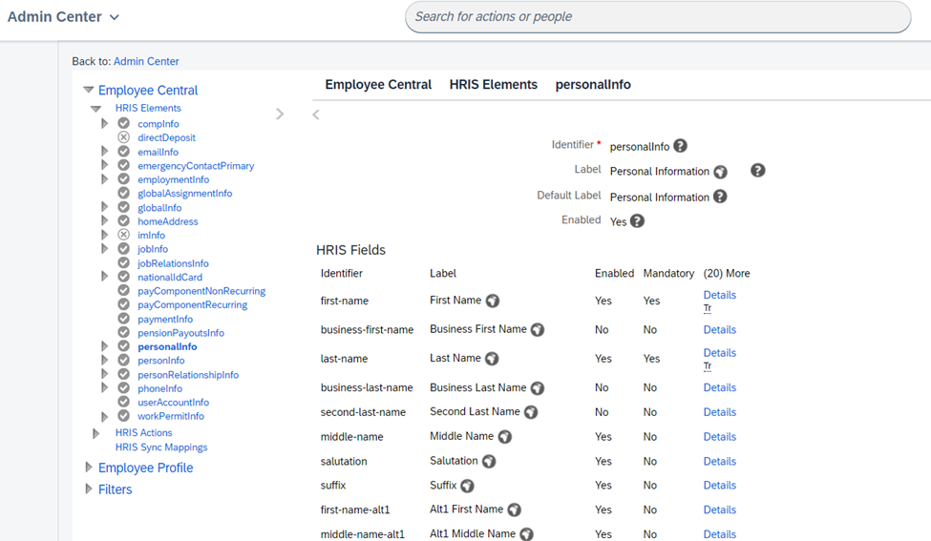
Task: Open HRIS Sync Mappings tree item
Action: [x=161, y=447]
